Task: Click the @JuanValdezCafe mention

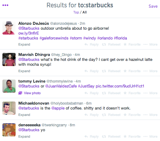Action: click(61, 86)
